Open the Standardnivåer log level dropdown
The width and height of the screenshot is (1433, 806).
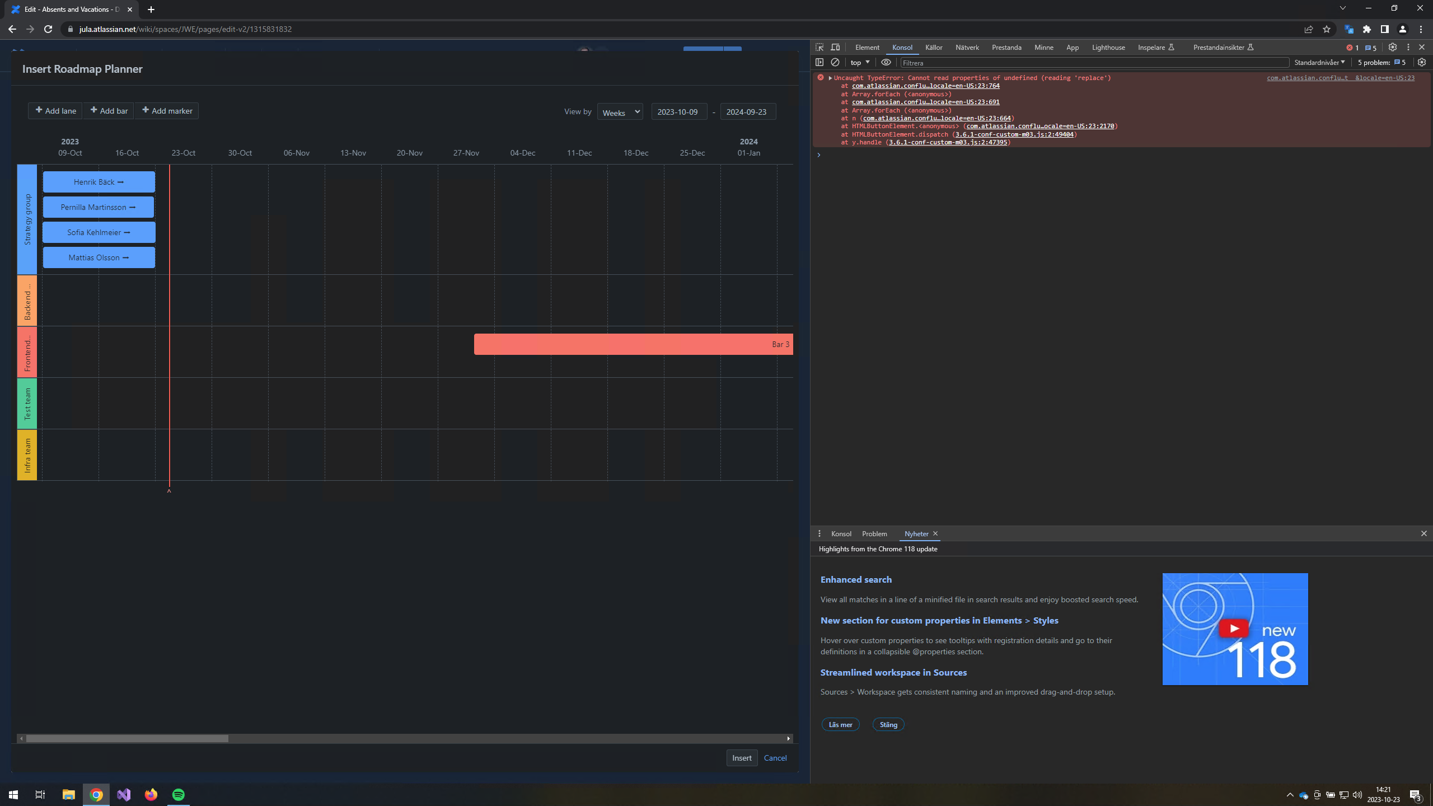(1319, 63)
